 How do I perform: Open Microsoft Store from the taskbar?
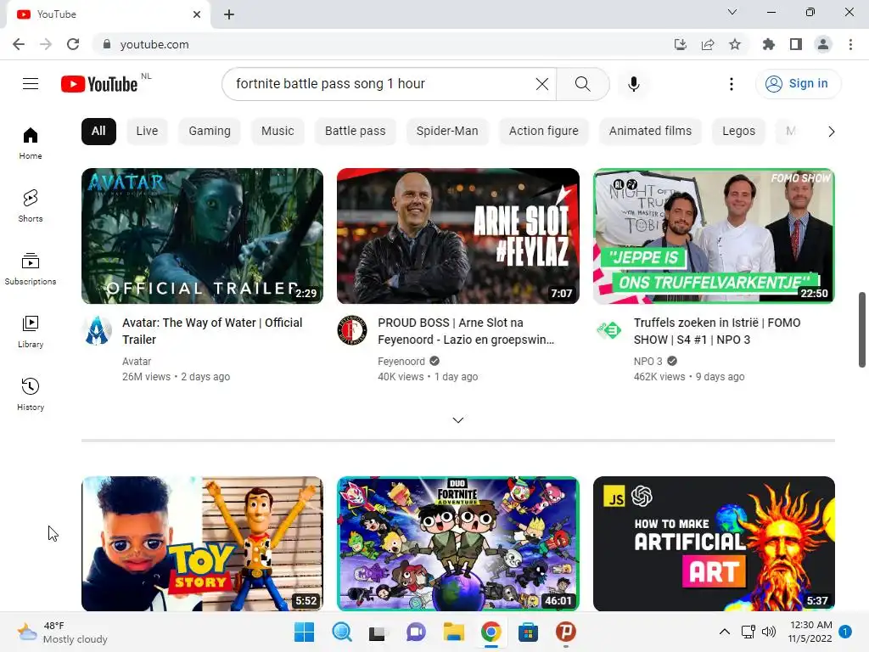(528, 632)
